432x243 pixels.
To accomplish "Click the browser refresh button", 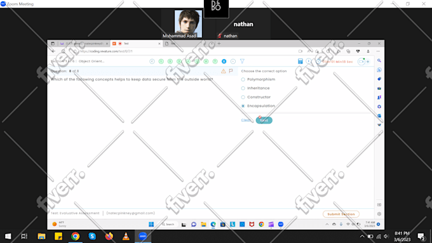I will point(63,51).
